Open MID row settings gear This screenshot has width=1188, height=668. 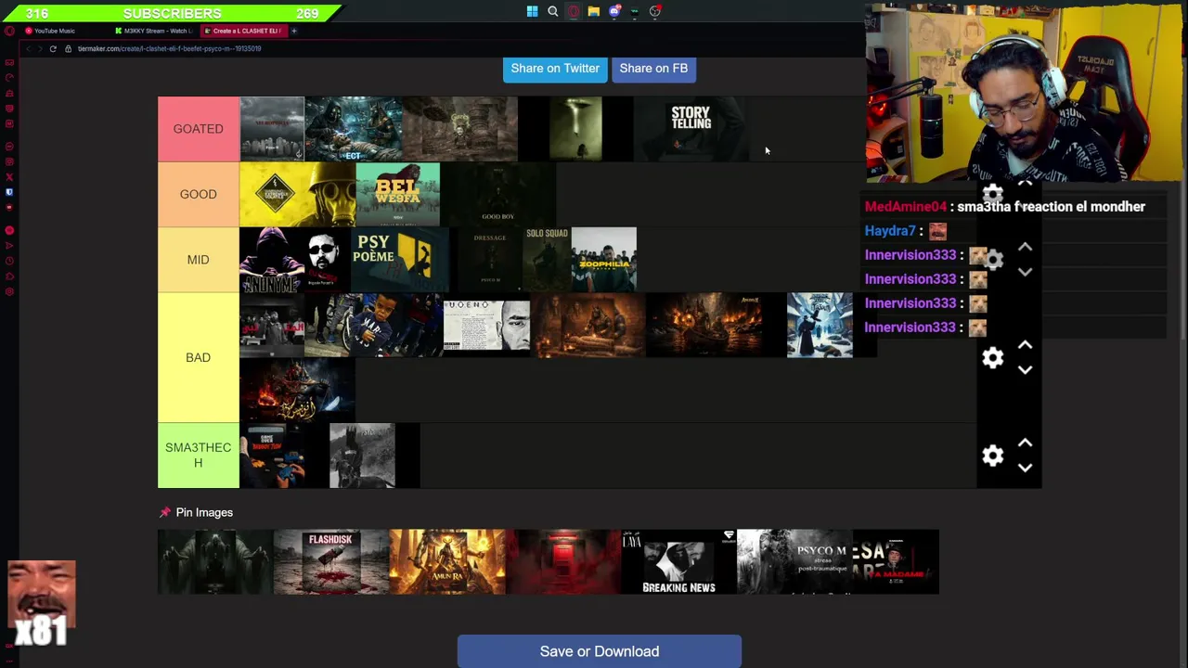pyautogui.click(x=993, y=260)
